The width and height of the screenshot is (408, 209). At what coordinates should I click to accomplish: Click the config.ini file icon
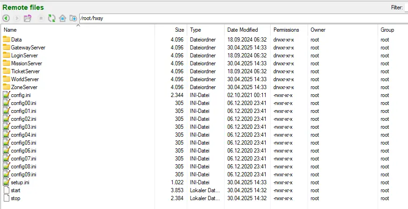(x=7, y=95)
